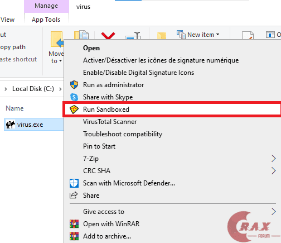281x243 pixels.
Task: Select VirusTotal Scanner from the context menu
Action: pos(110,122)
